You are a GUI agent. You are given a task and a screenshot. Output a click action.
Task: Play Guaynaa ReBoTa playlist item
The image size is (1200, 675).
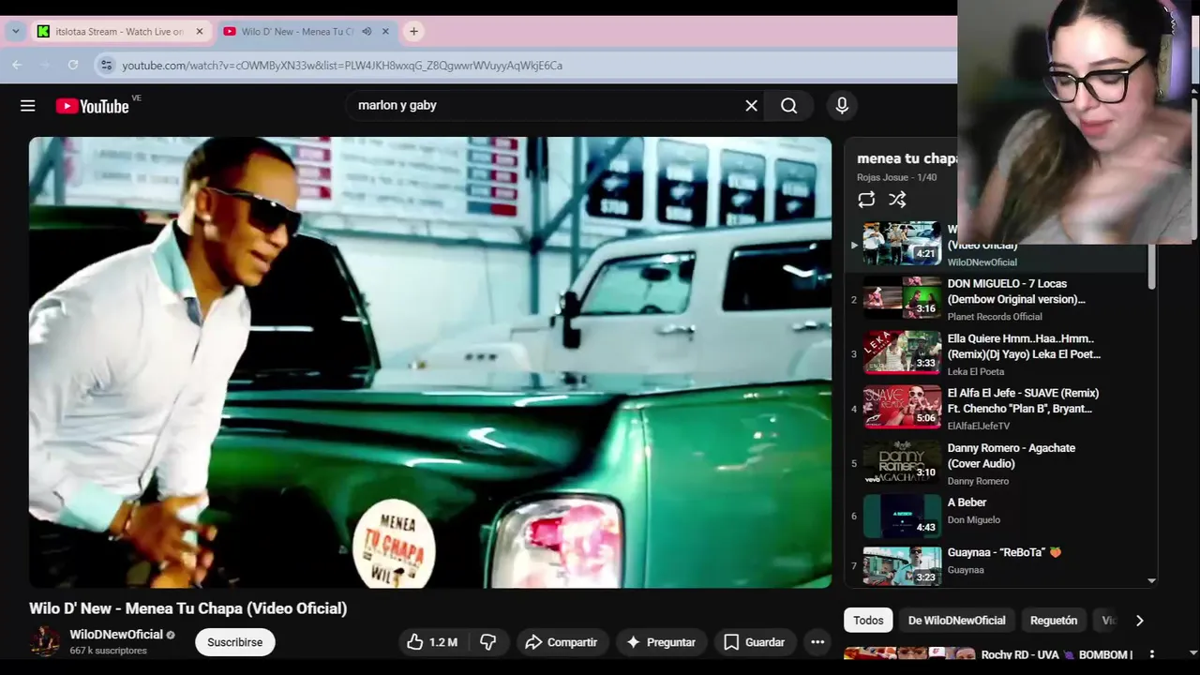click(998, 566)
